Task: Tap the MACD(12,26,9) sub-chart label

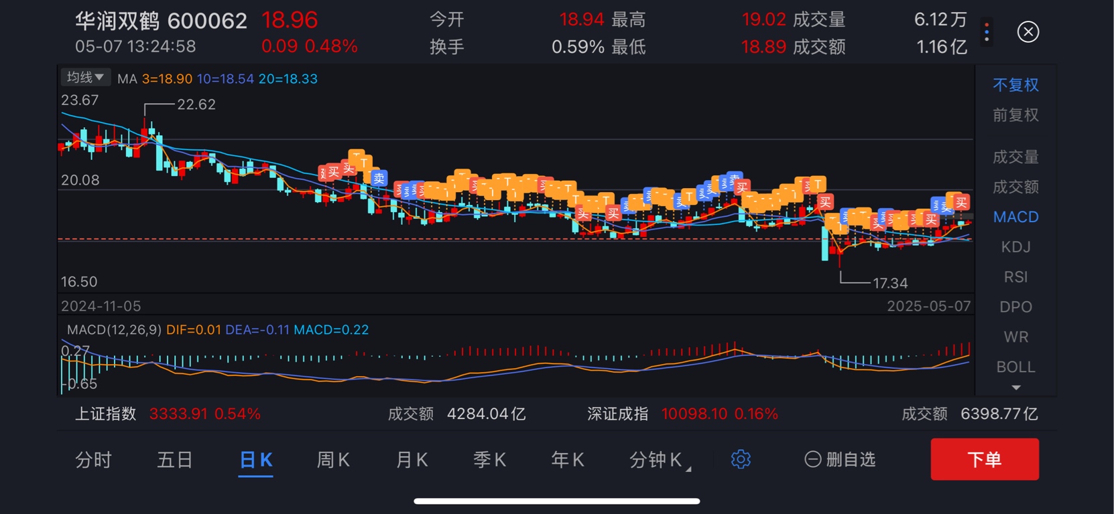Action: click(x=114, y=330)
